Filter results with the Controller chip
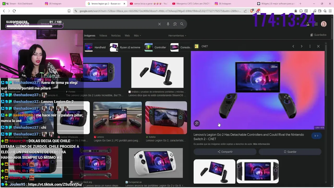334x188 pixels. click(156, 47)
